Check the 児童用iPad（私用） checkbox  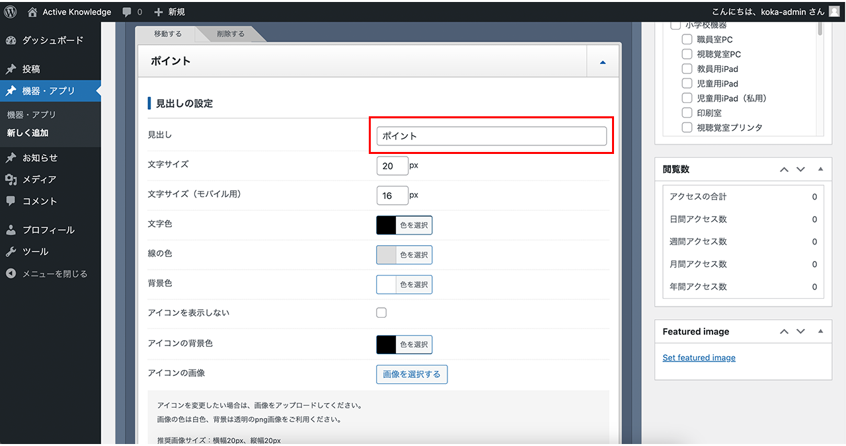687,98
